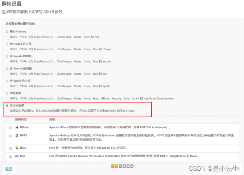Go to wizard step 3

[120, 166]
